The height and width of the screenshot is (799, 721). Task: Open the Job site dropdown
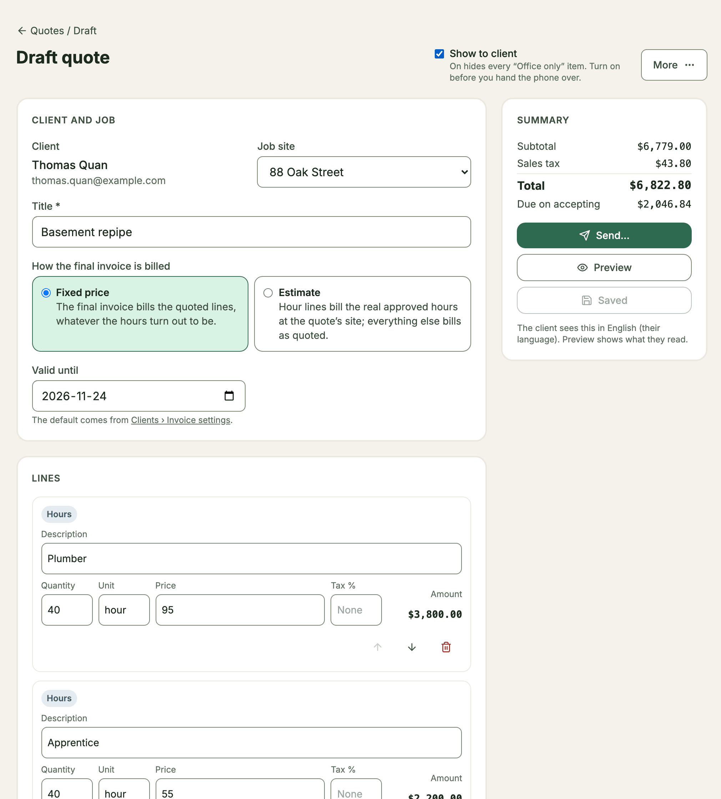click(364, 172)
